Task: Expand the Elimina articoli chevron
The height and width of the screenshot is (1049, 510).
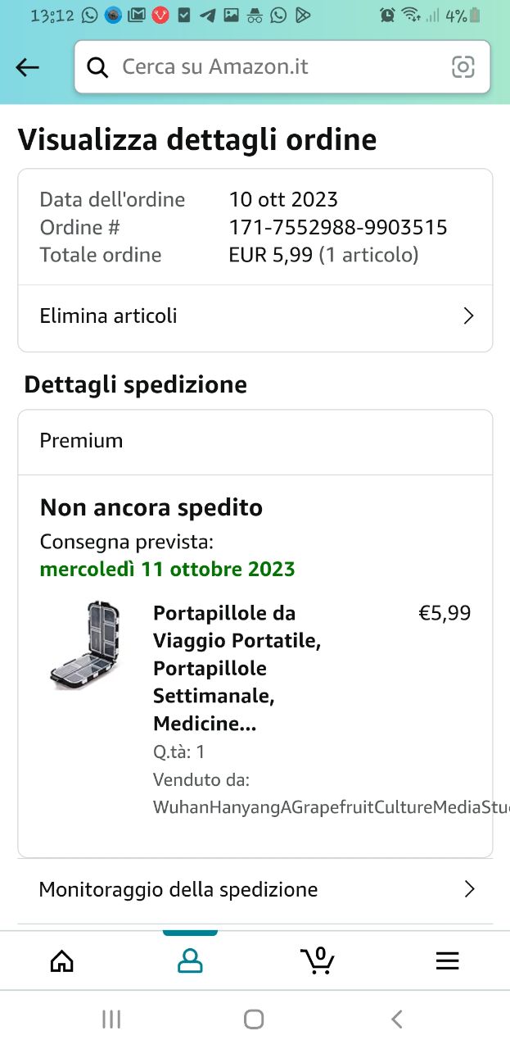Action: coord(469,316)
